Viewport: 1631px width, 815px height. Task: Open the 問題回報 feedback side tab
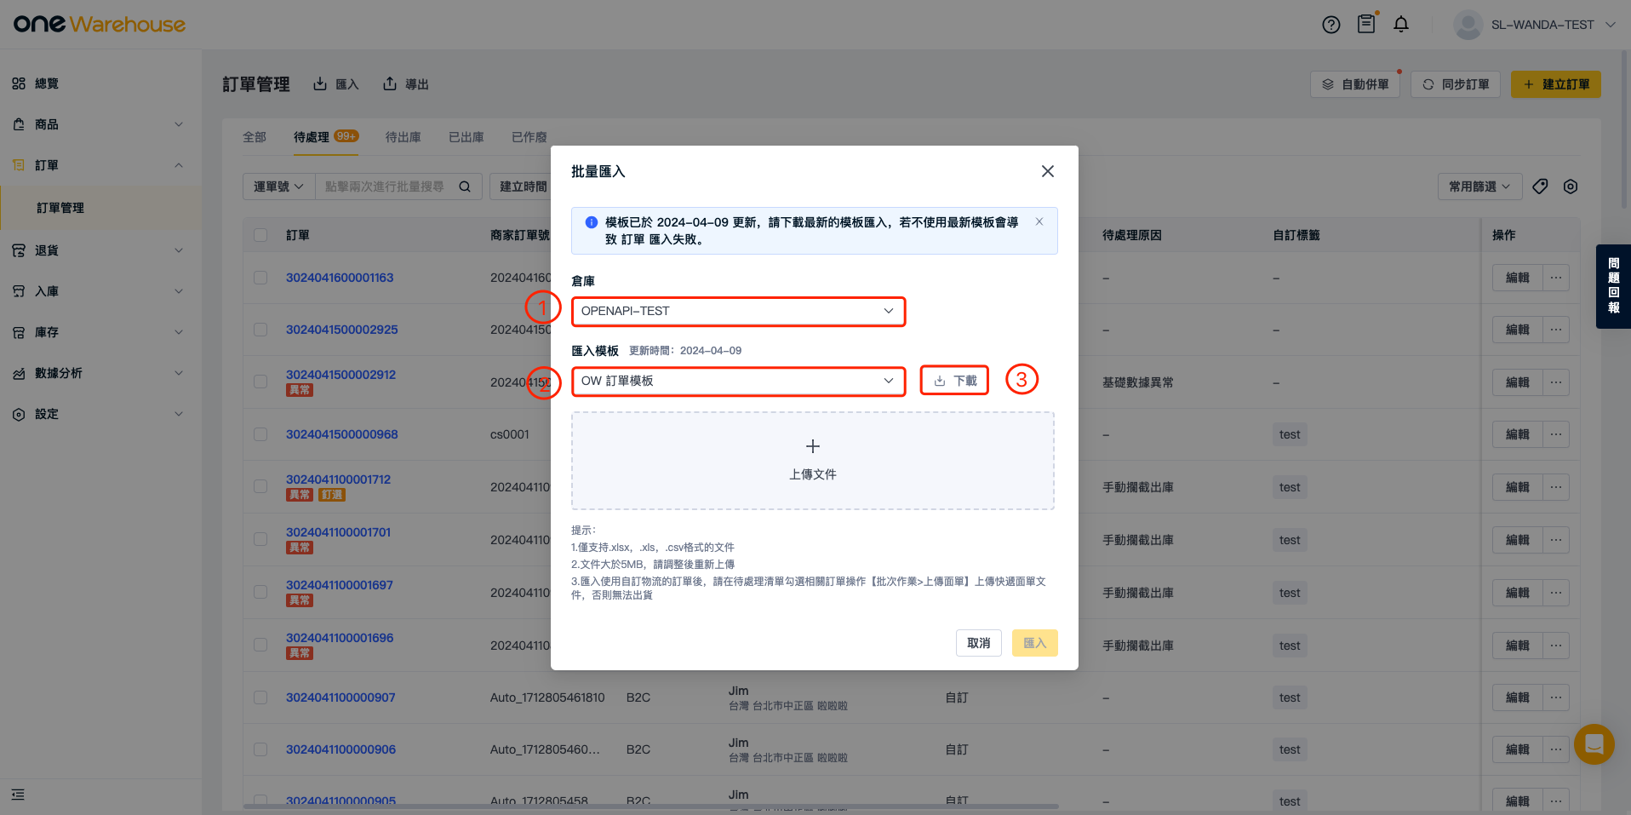1613,286
